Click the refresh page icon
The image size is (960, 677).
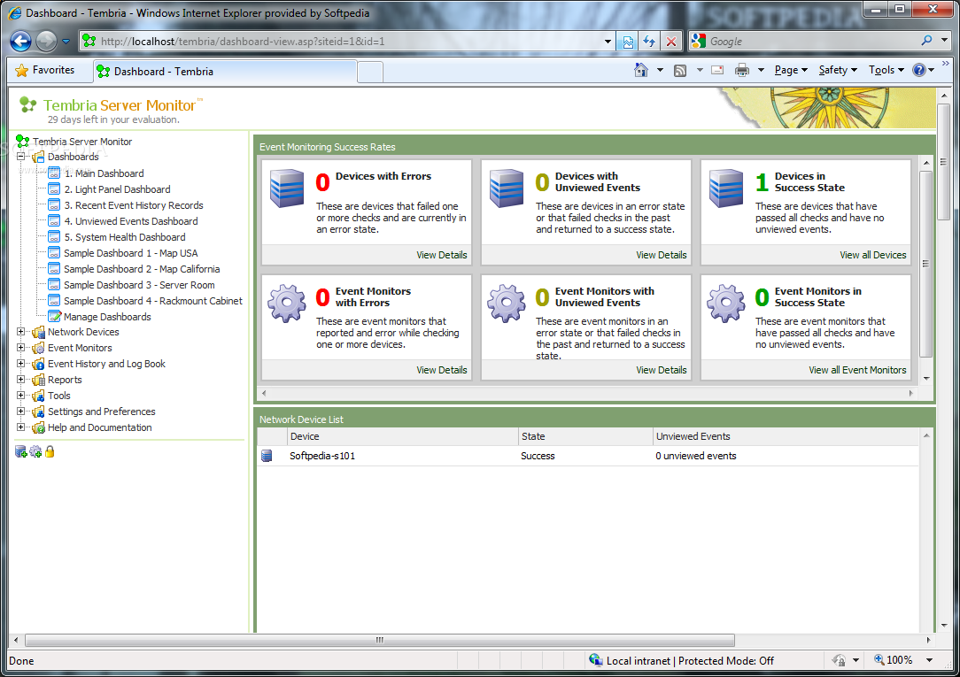pos(649,42)
